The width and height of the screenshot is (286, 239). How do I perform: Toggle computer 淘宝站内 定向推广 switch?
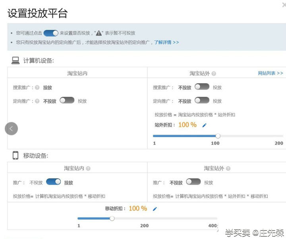click(x=67, y=100)
